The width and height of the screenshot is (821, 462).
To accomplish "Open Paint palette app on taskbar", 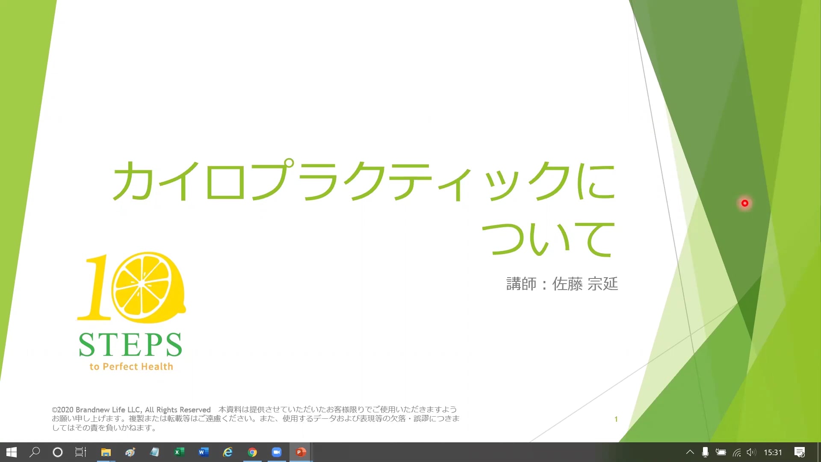I will point(130,452).
